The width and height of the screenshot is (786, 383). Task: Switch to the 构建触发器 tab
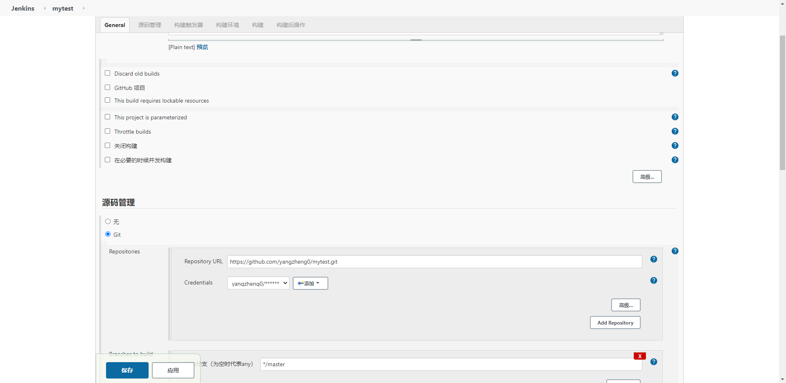(188, 25)
